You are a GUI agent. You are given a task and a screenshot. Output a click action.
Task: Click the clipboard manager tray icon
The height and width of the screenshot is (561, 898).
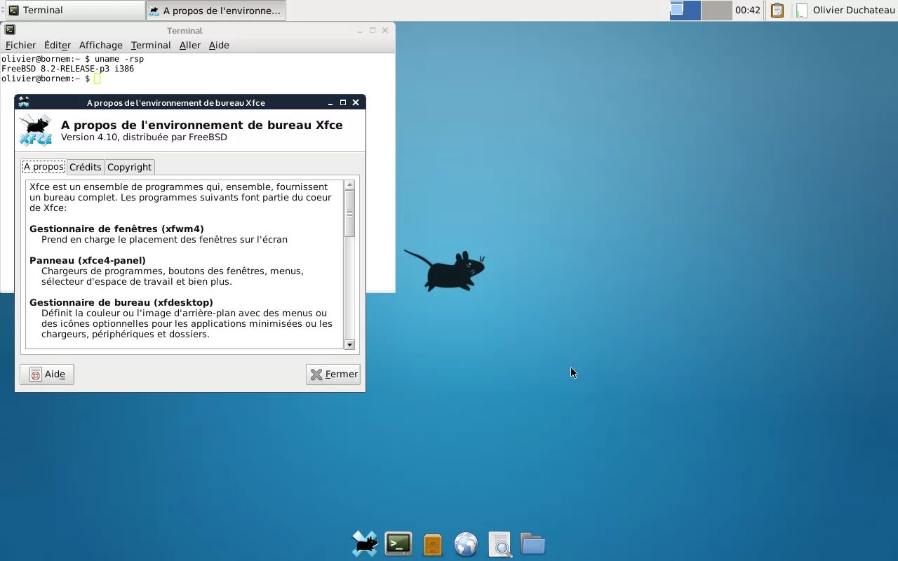[777, 11]
